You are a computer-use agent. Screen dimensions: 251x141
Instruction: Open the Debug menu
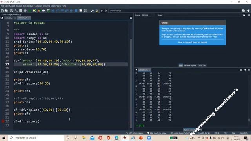(30, 6)
